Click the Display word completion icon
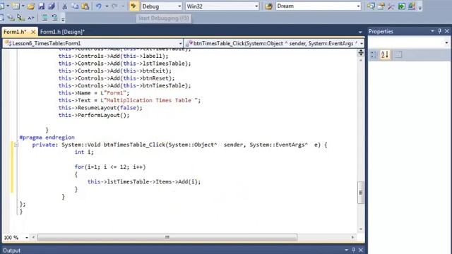This screenshot has height=254, width=452. [x=31, y=18]
